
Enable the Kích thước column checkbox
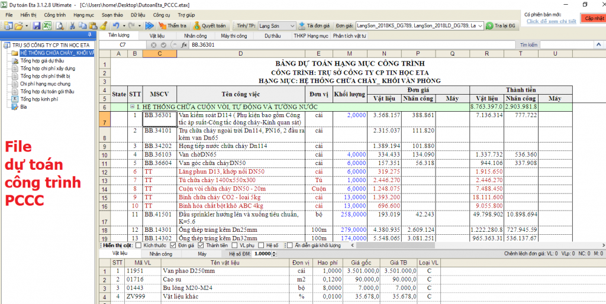138,245
